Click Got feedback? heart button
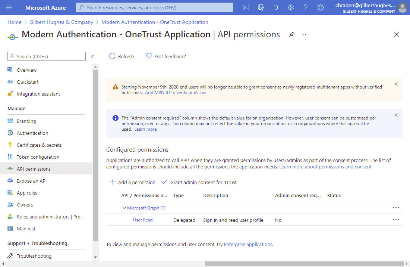 pyautogui.click(x=166, y=56)
